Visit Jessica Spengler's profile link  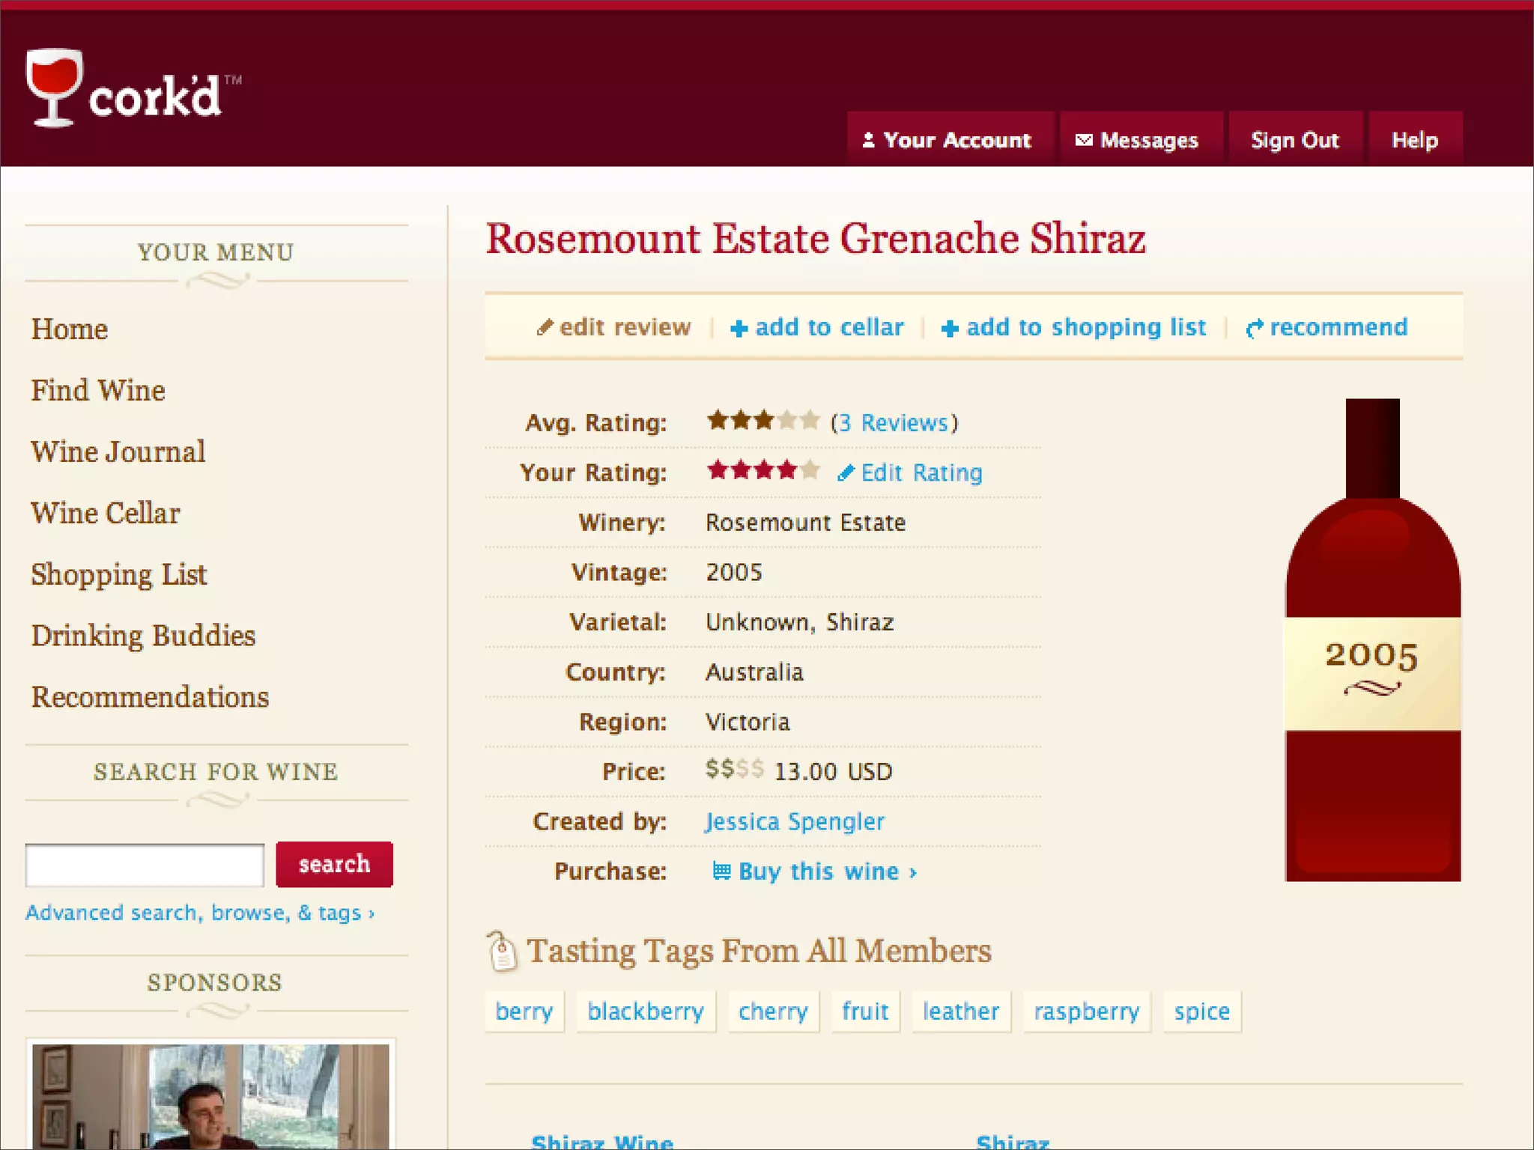[794, 822]
